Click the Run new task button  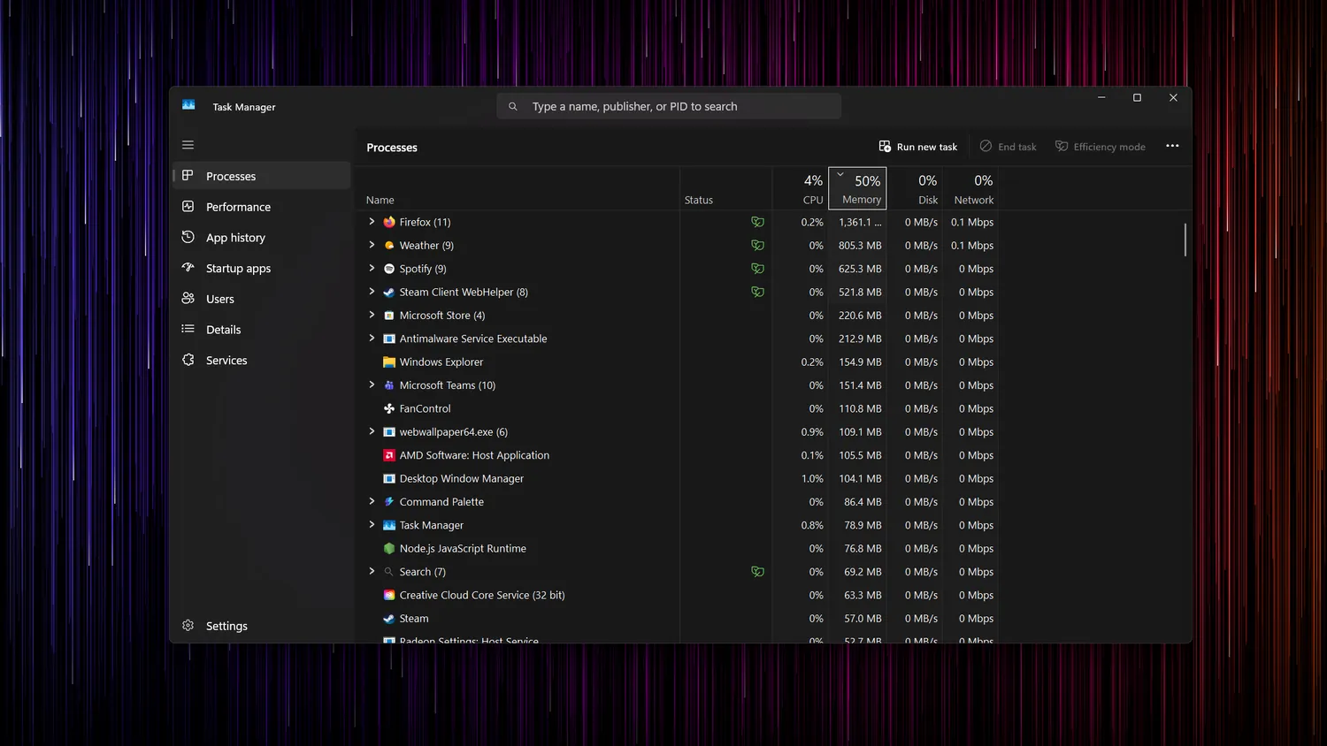point(918,147)
